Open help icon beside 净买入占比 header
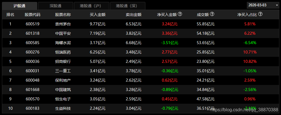 (x=260, y=14)
